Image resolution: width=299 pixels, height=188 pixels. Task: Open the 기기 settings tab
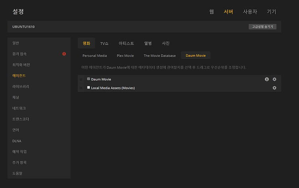point(271,12)
